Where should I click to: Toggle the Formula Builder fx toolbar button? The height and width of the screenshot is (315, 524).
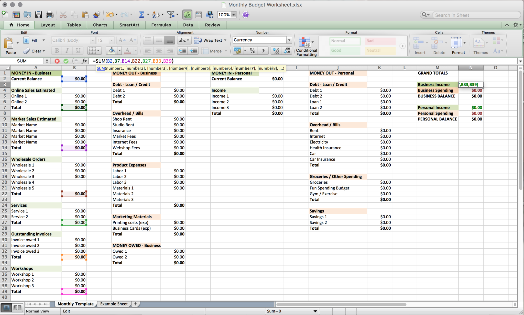(187, 15)
